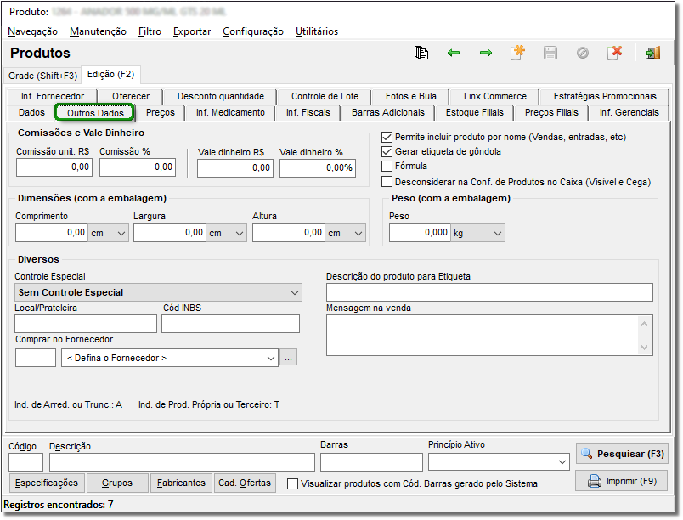Open the Peso unit kg dropdown

point(497,233)
